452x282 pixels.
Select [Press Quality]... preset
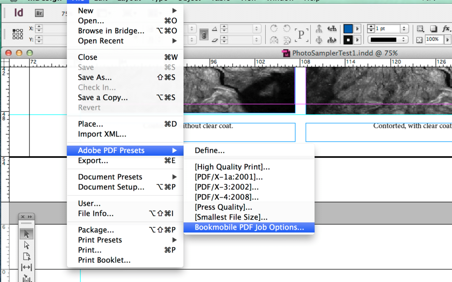[249, 207]
